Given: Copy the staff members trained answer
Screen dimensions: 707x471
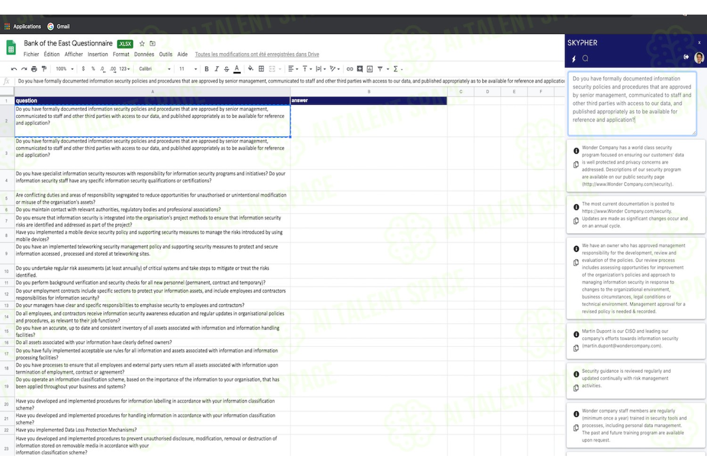Looking at the screenshot, I should 576,428.
